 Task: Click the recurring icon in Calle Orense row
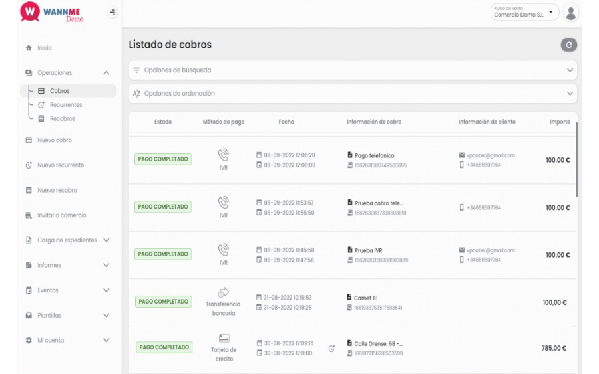tap(331, 349)
